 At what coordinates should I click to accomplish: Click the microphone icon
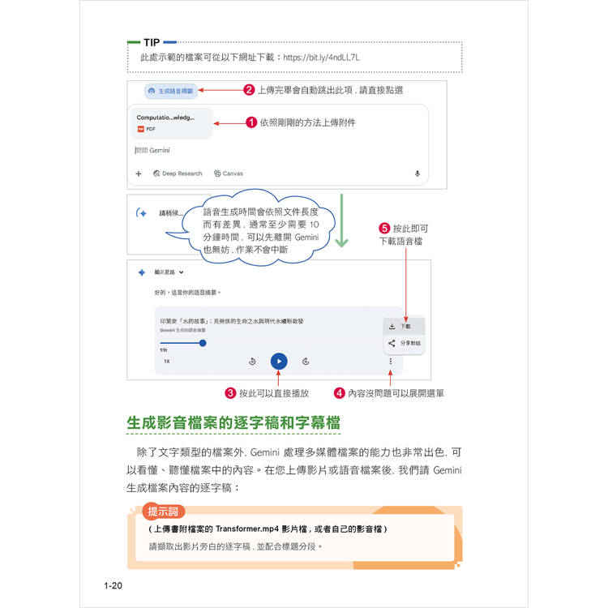point(417,173)
